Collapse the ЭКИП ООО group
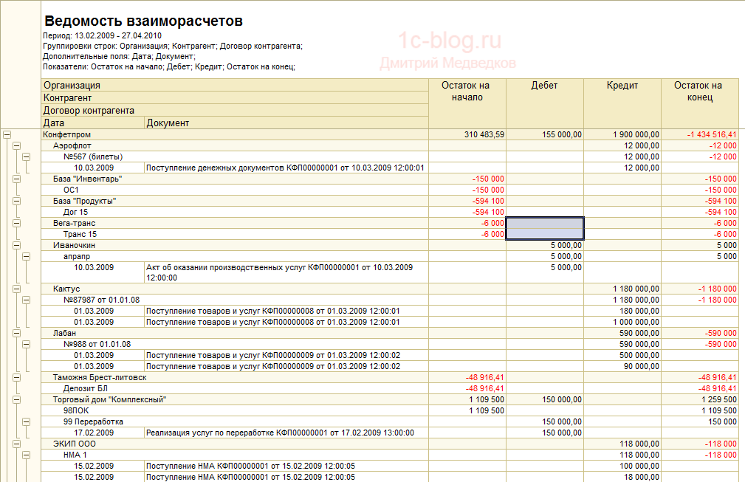Viewport: 745px width, 482px height. tap(17, 444)
